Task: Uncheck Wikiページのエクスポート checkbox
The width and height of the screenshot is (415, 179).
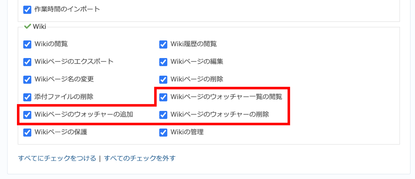Action: pyautogui.click(x=27, y=62)
